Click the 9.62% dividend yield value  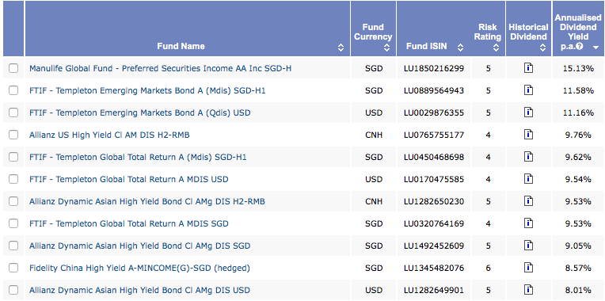(x=577, y=157)
